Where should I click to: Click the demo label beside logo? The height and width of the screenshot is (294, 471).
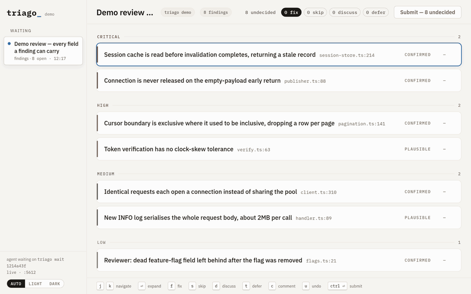coord(49,14)
